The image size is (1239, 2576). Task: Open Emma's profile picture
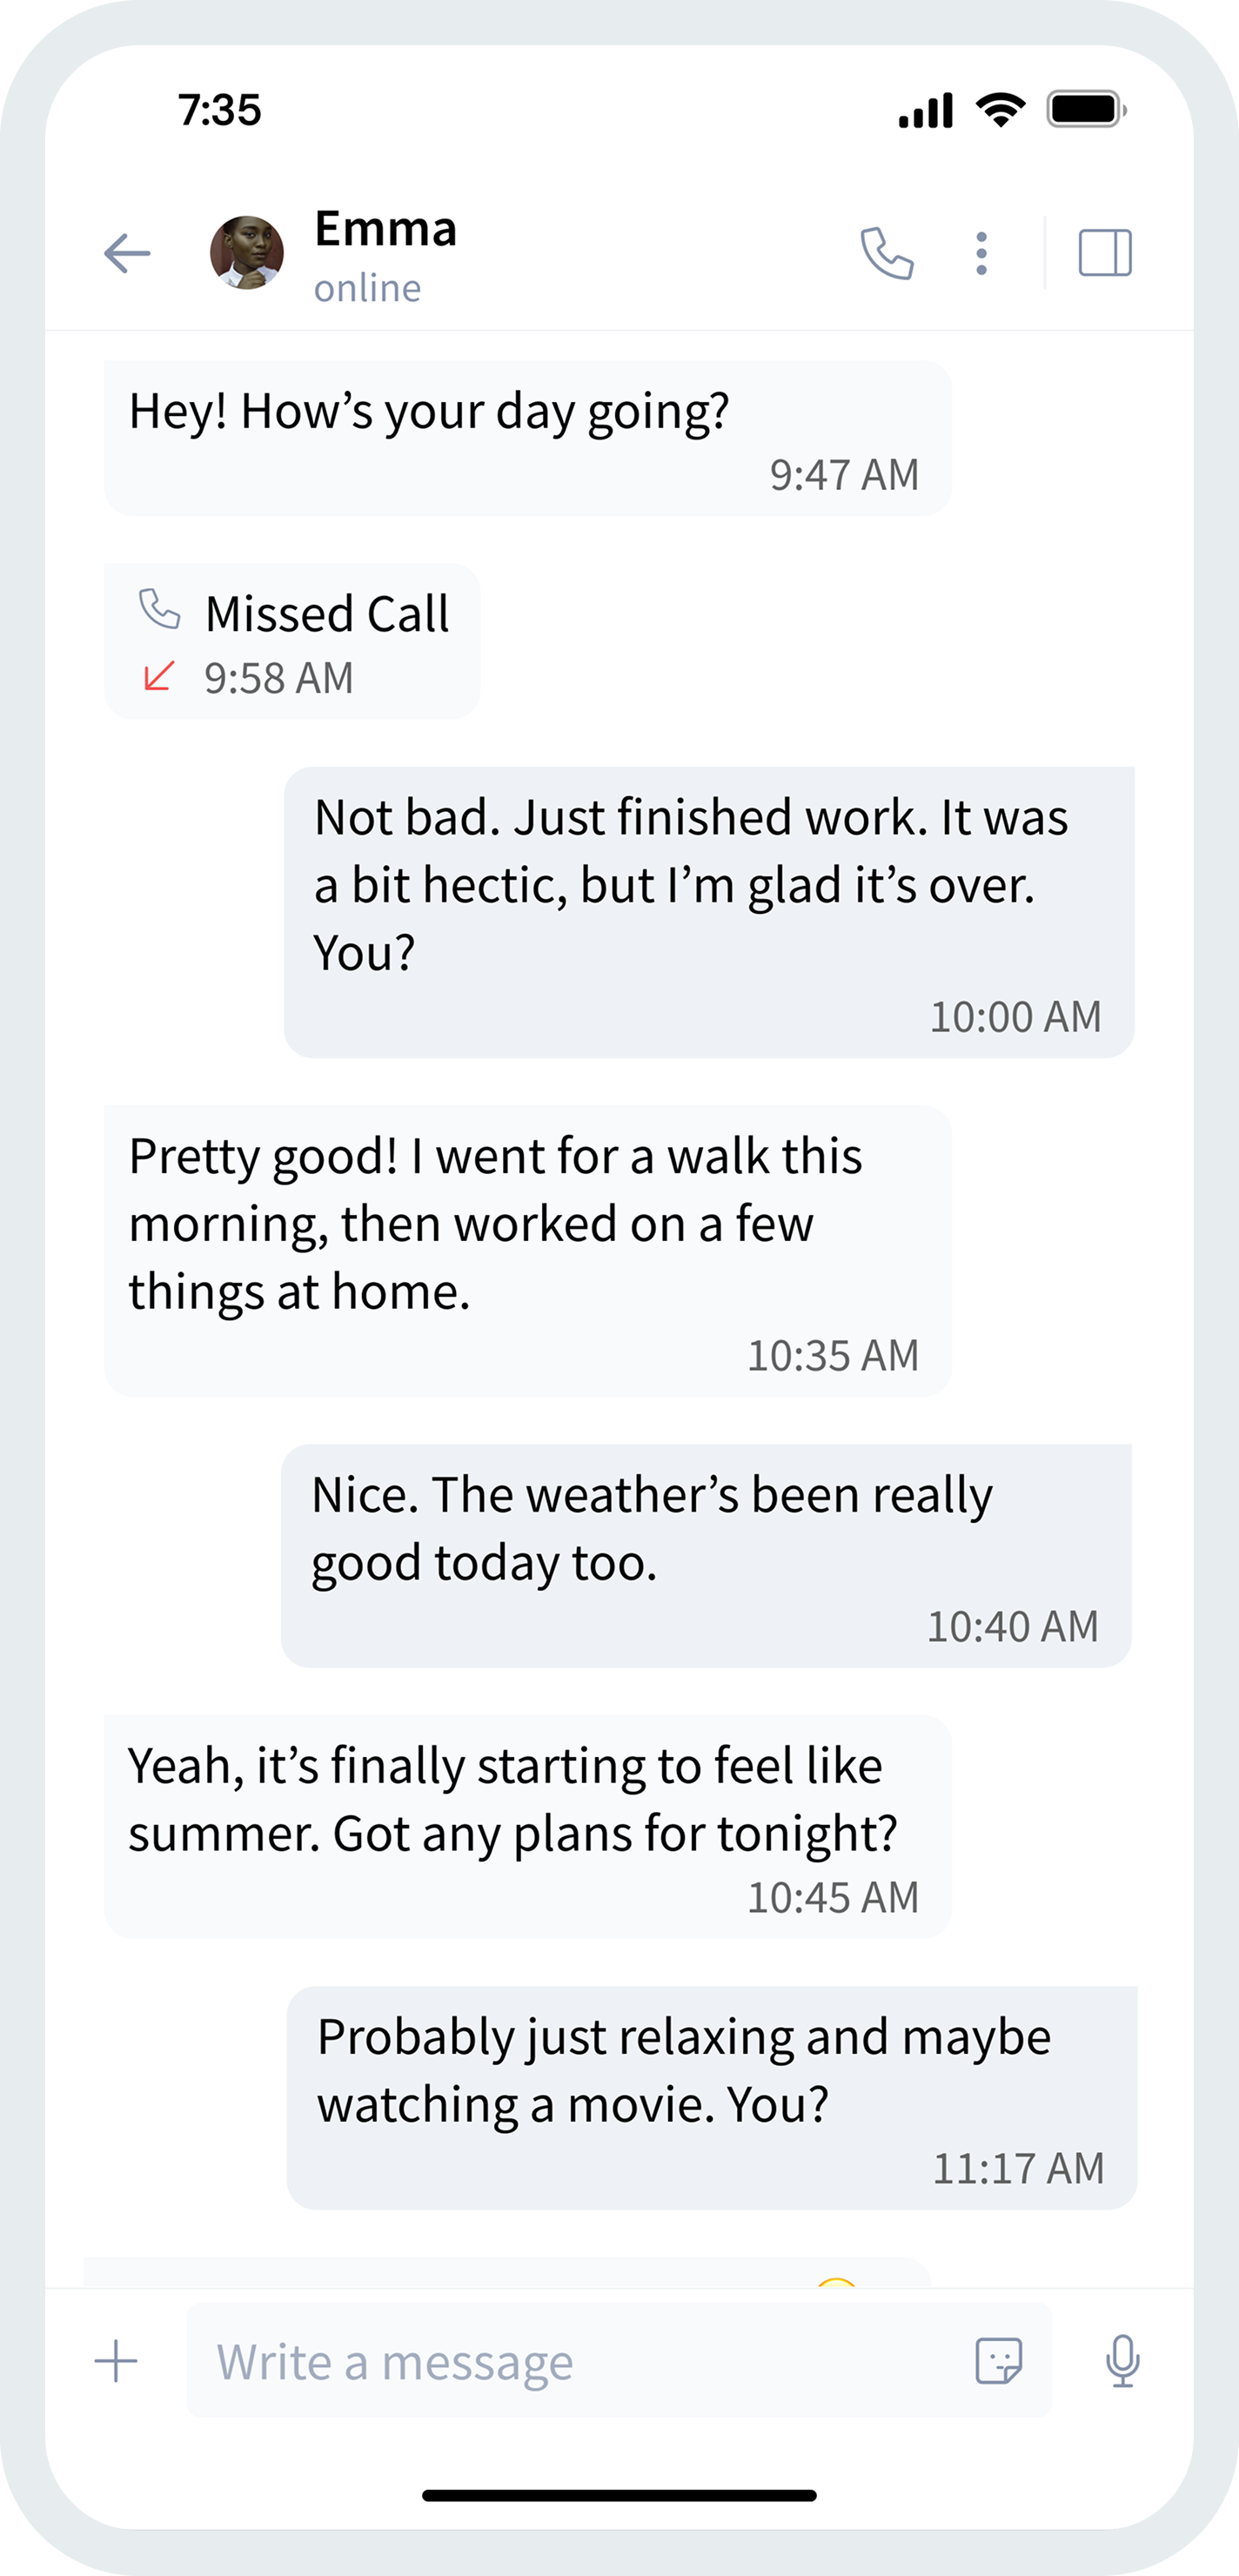point(246,253)
